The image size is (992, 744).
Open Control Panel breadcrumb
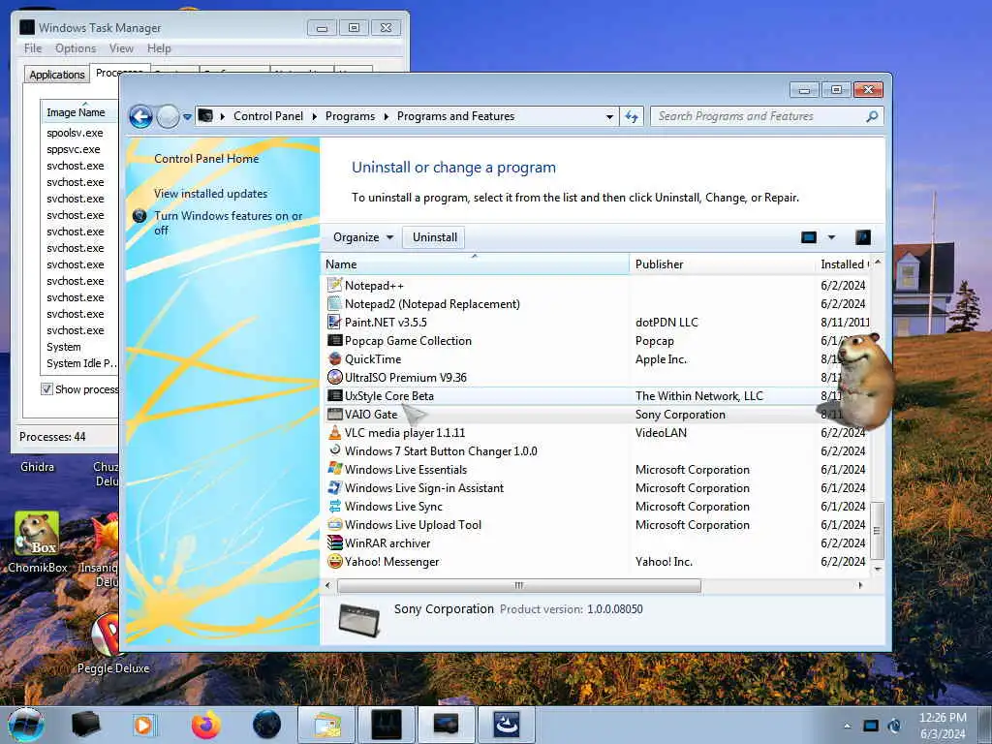[x=268, y=116]
